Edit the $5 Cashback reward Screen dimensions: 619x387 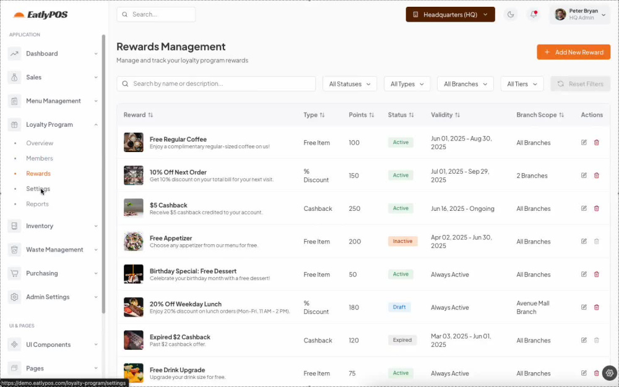(584, 208)
